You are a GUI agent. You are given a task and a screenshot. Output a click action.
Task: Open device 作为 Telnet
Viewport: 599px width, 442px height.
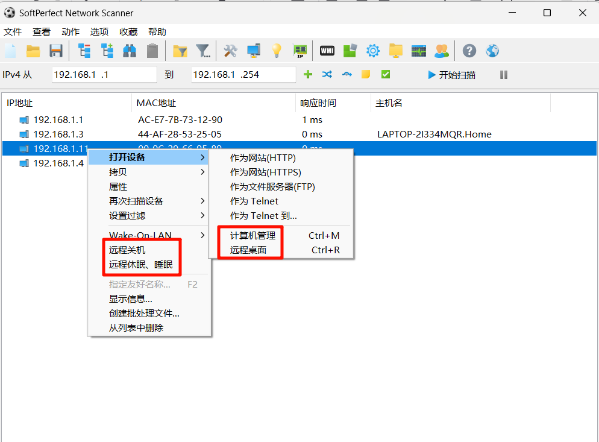(281, 201)
